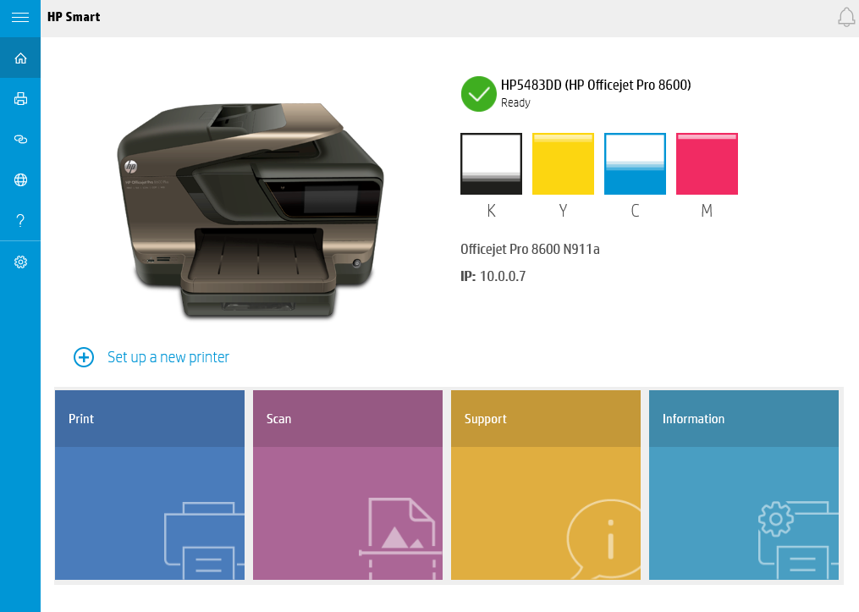Click the plus icon for new printer

[84, 357]
